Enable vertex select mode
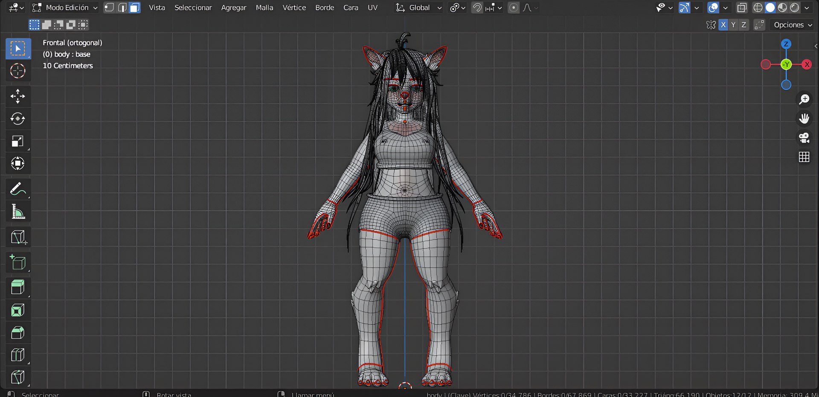The image size is (819, 397). [109, 8]
